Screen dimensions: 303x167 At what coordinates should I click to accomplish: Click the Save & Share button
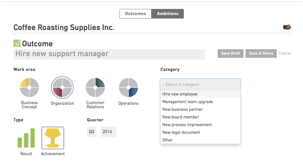tap(261, 53)
